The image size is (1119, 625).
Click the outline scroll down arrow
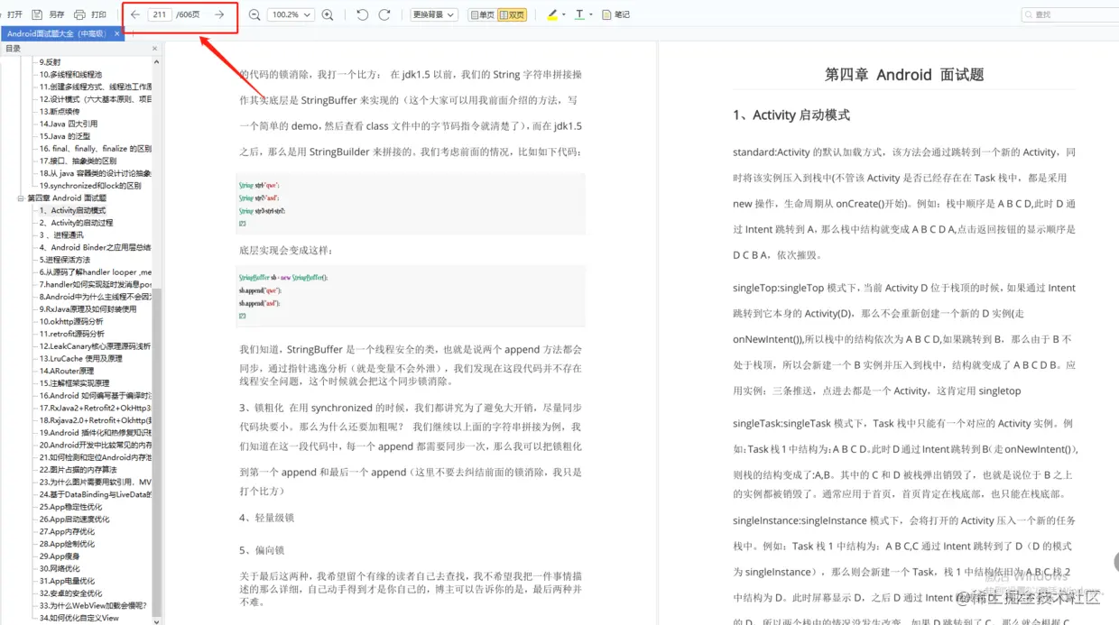[156, 620]
